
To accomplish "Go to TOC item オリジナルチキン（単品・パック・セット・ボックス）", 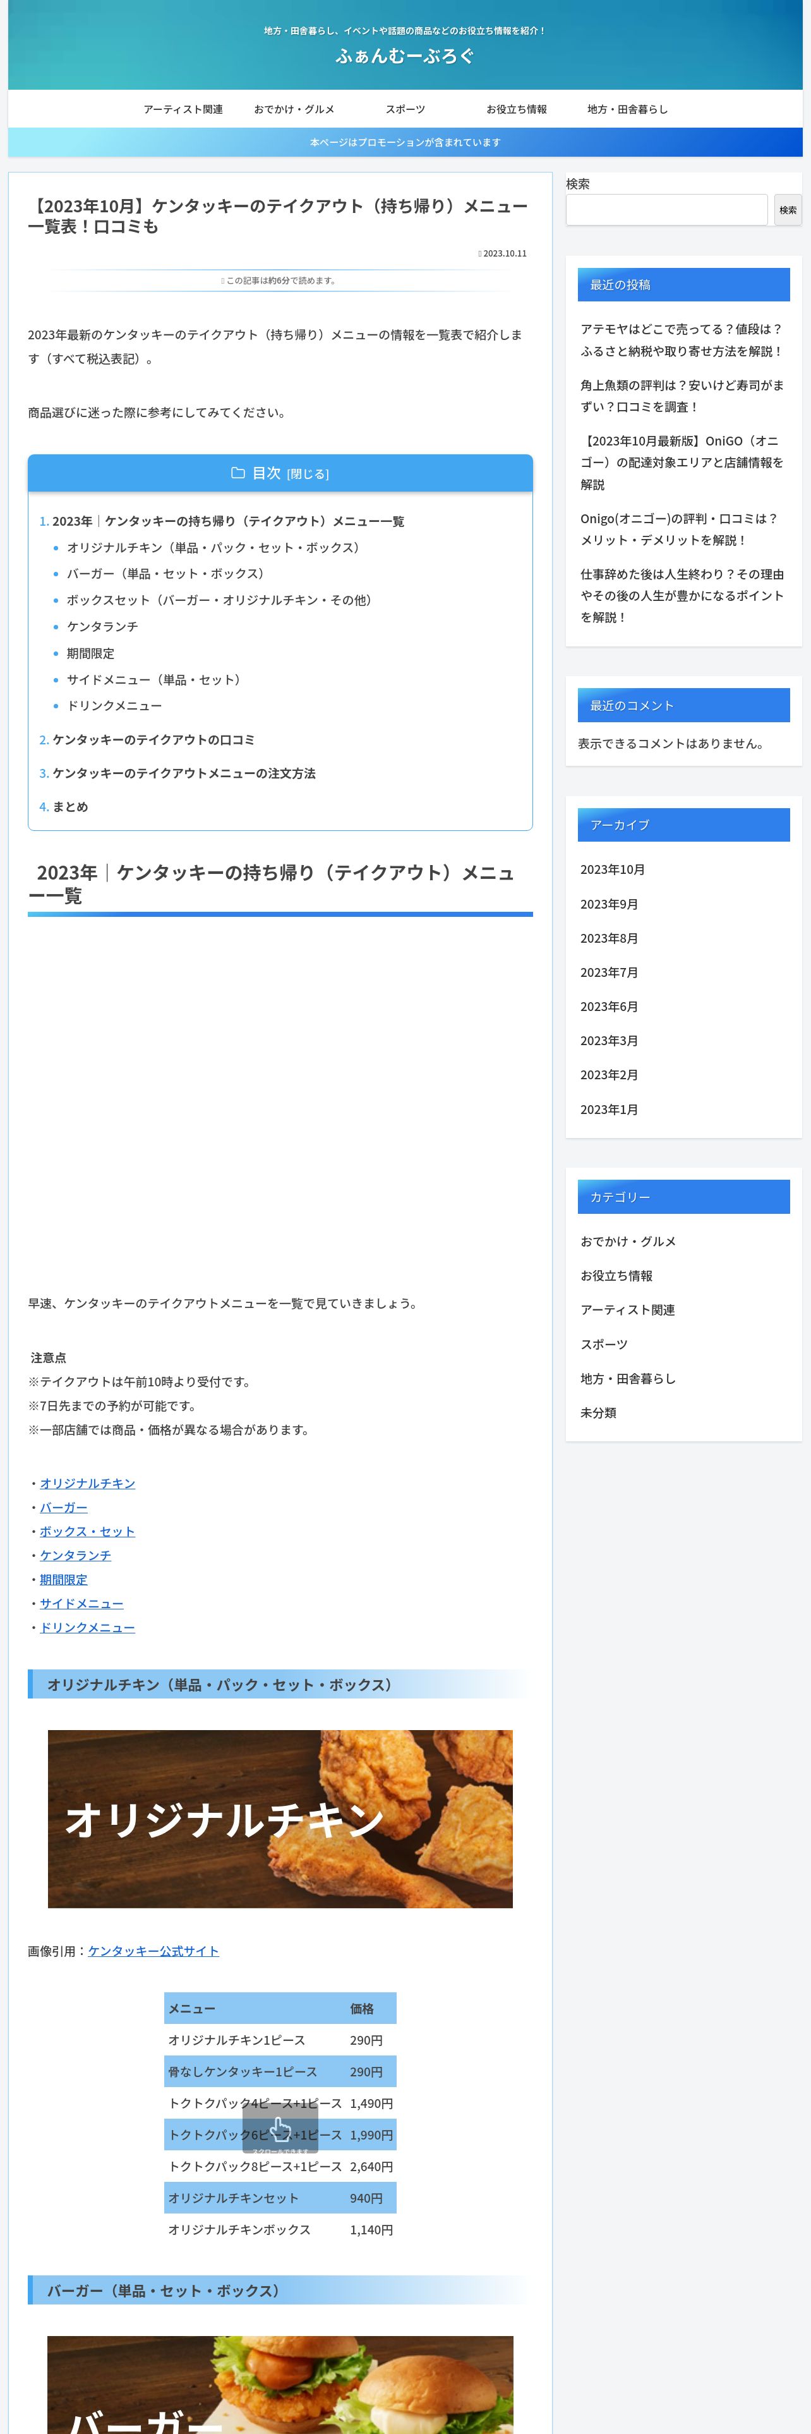I will (x=215, y=548).
